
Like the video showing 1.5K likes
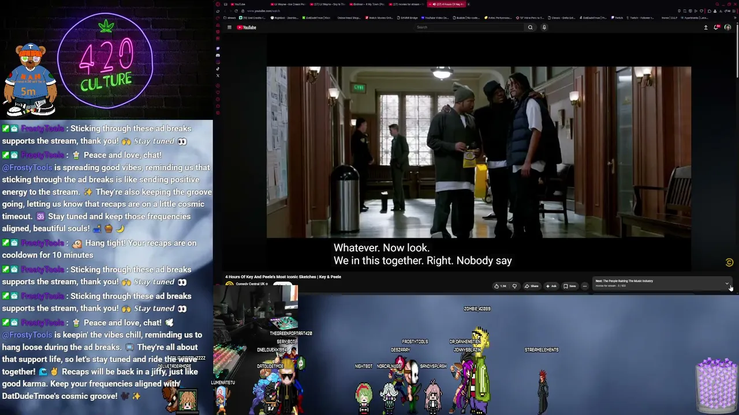500,286
